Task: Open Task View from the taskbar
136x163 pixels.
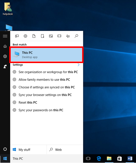Action: [x=88, y=159]
